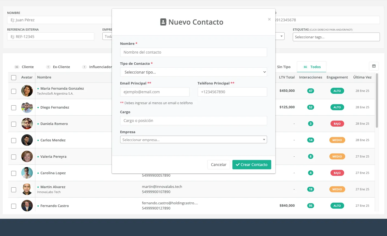This screenshot has width=387, height=236.
Task: Click Martin Alvarez's avatar photo
Action: [27, 189]
